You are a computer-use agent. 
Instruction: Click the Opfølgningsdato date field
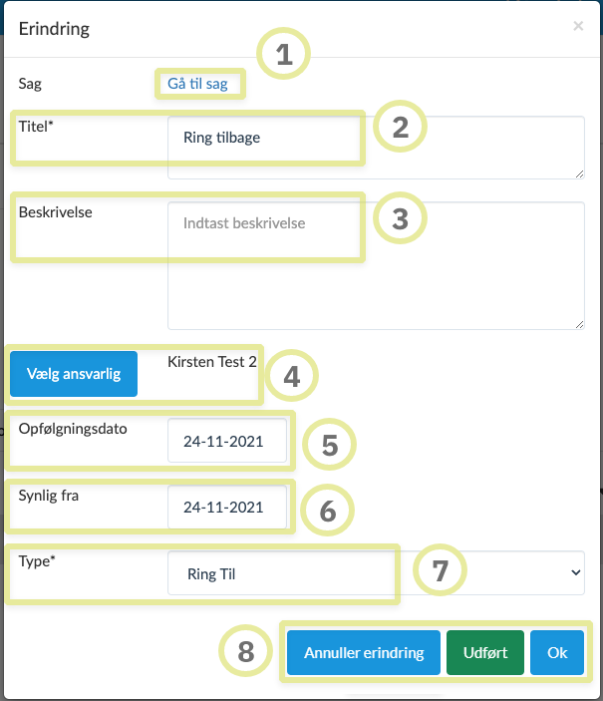(x=227, y=441)
